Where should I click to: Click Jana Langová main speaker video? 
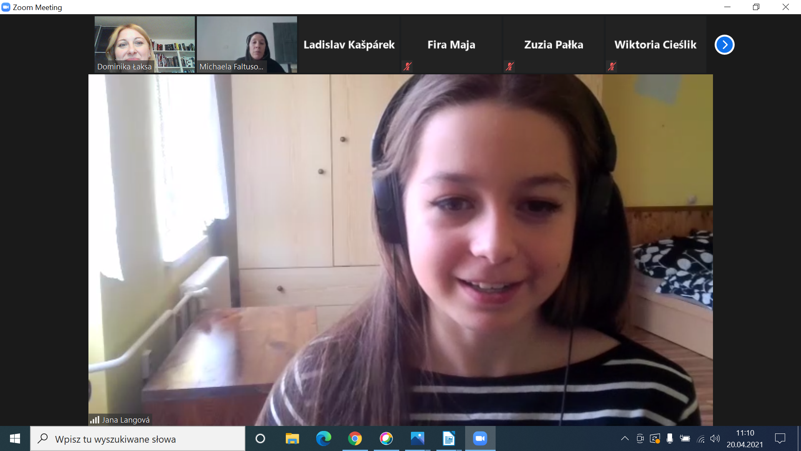point(400,250)
